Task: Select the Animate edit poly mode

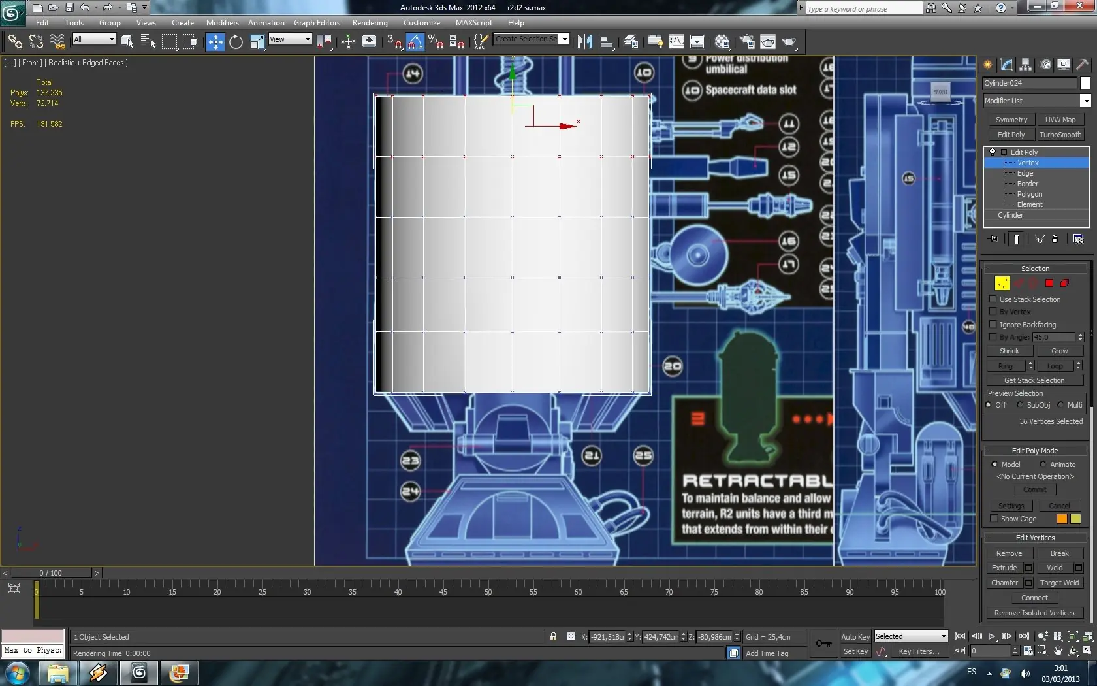Action: [1043, 465]
